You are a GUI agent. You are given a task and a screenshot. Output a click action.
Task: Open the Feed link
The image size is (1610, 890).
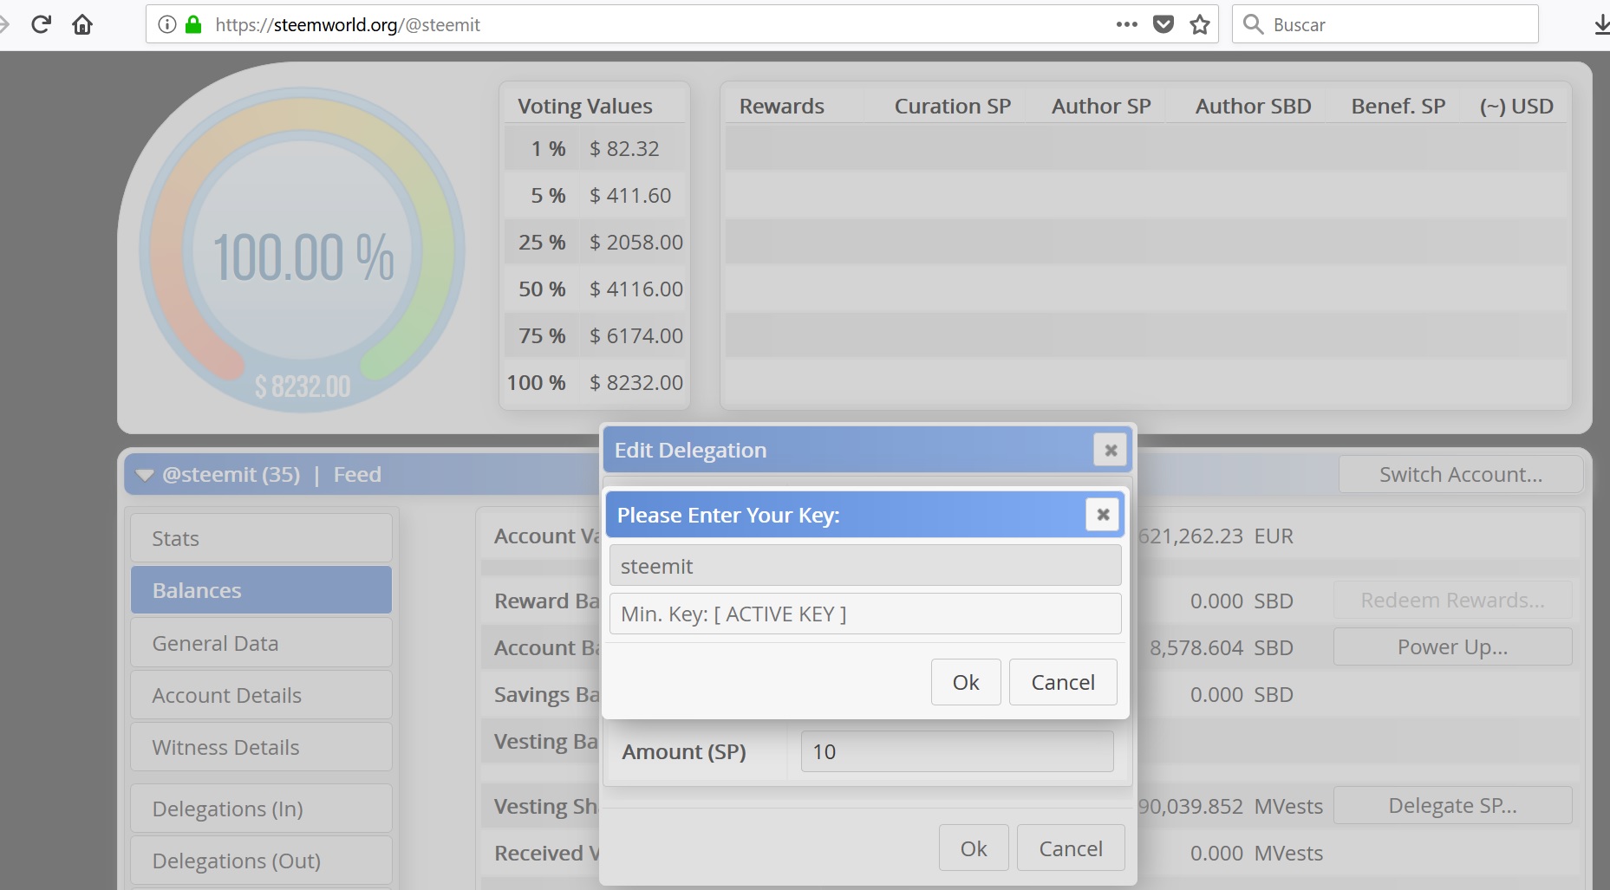(x=357, y=475)
